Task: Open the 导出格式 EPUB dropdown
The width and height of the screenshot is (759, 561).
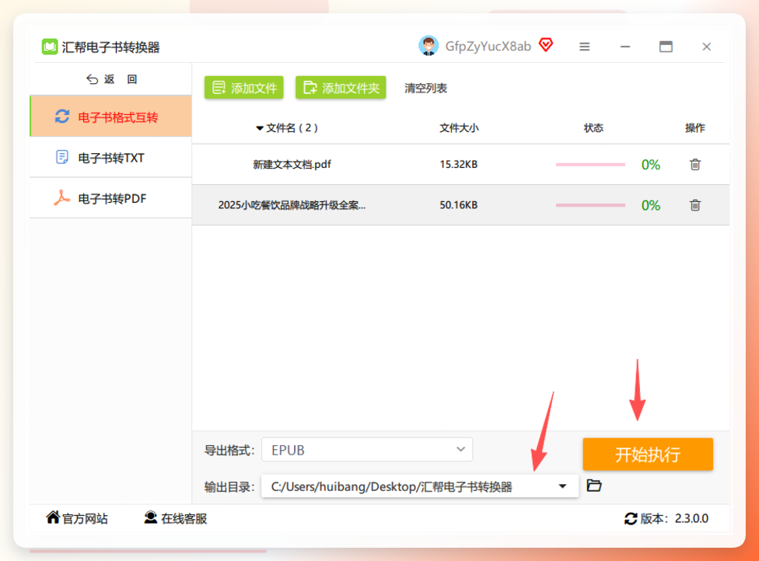Action: (x=367, y=450)
